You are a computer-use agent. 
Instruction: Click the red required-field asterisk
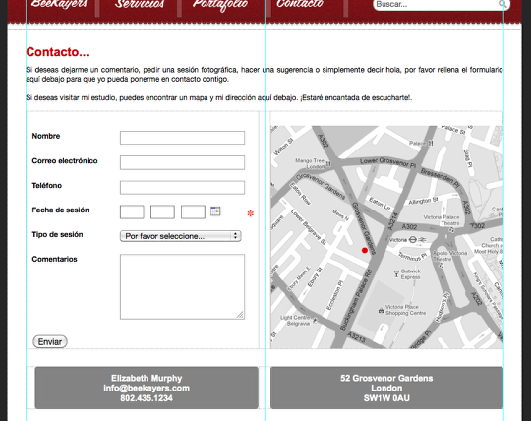(x=251, y=213)
